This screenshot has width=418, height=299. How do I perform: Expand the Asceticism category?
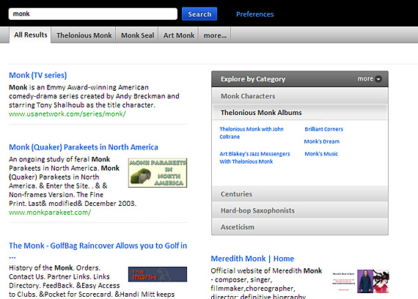(x=300, y=226)
